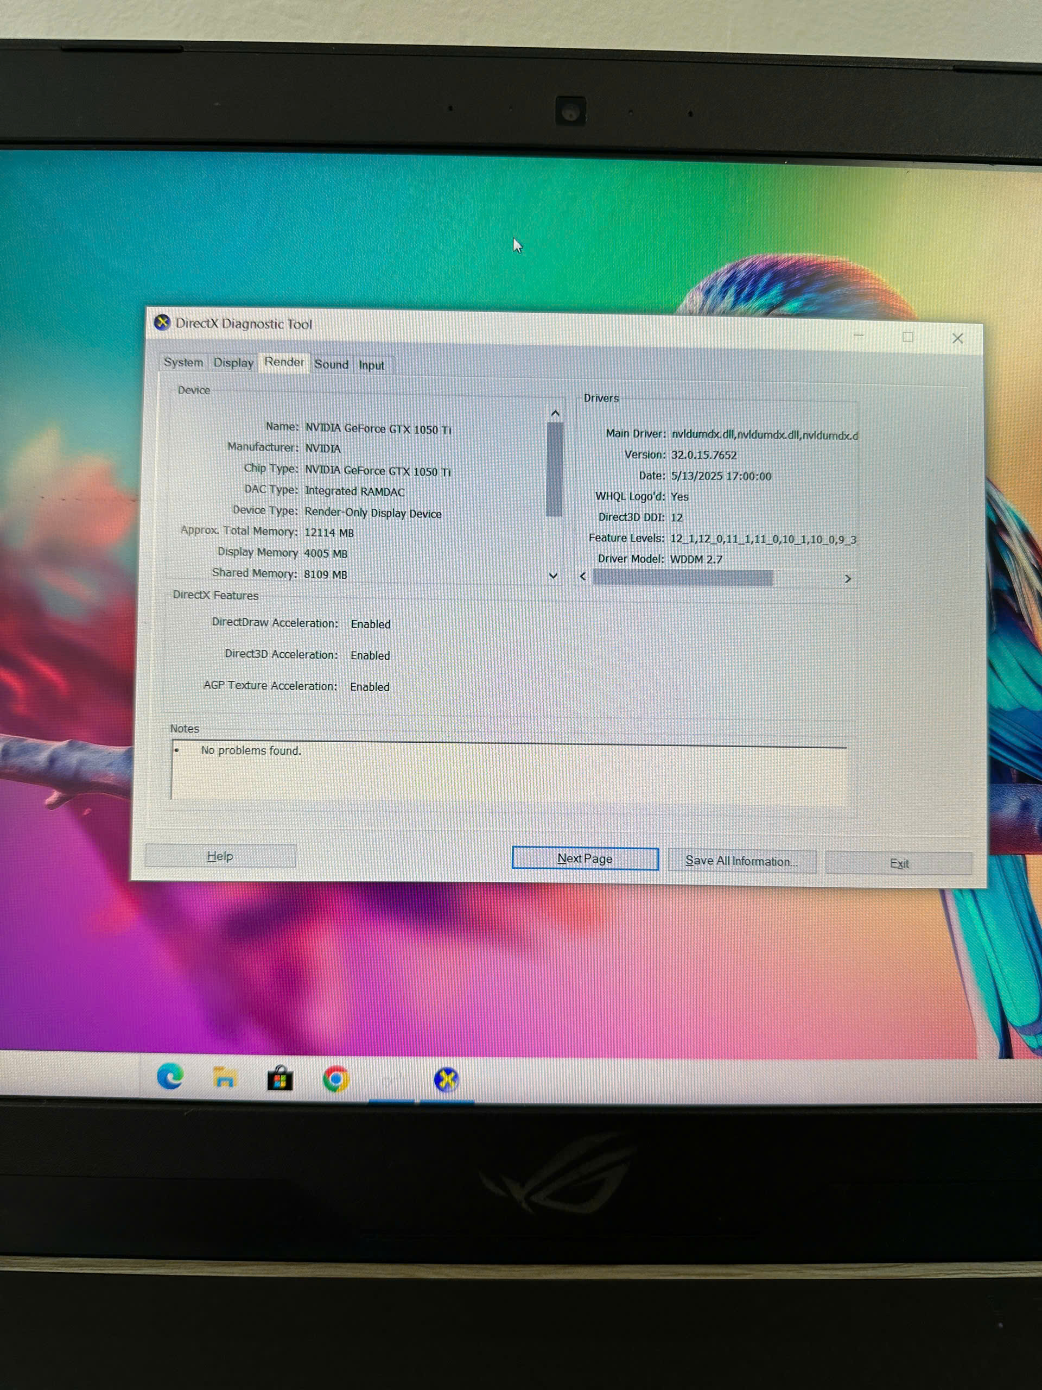Click the 4005 MB display memory value
1042x1390 pixels.
[x=325, y=554]
